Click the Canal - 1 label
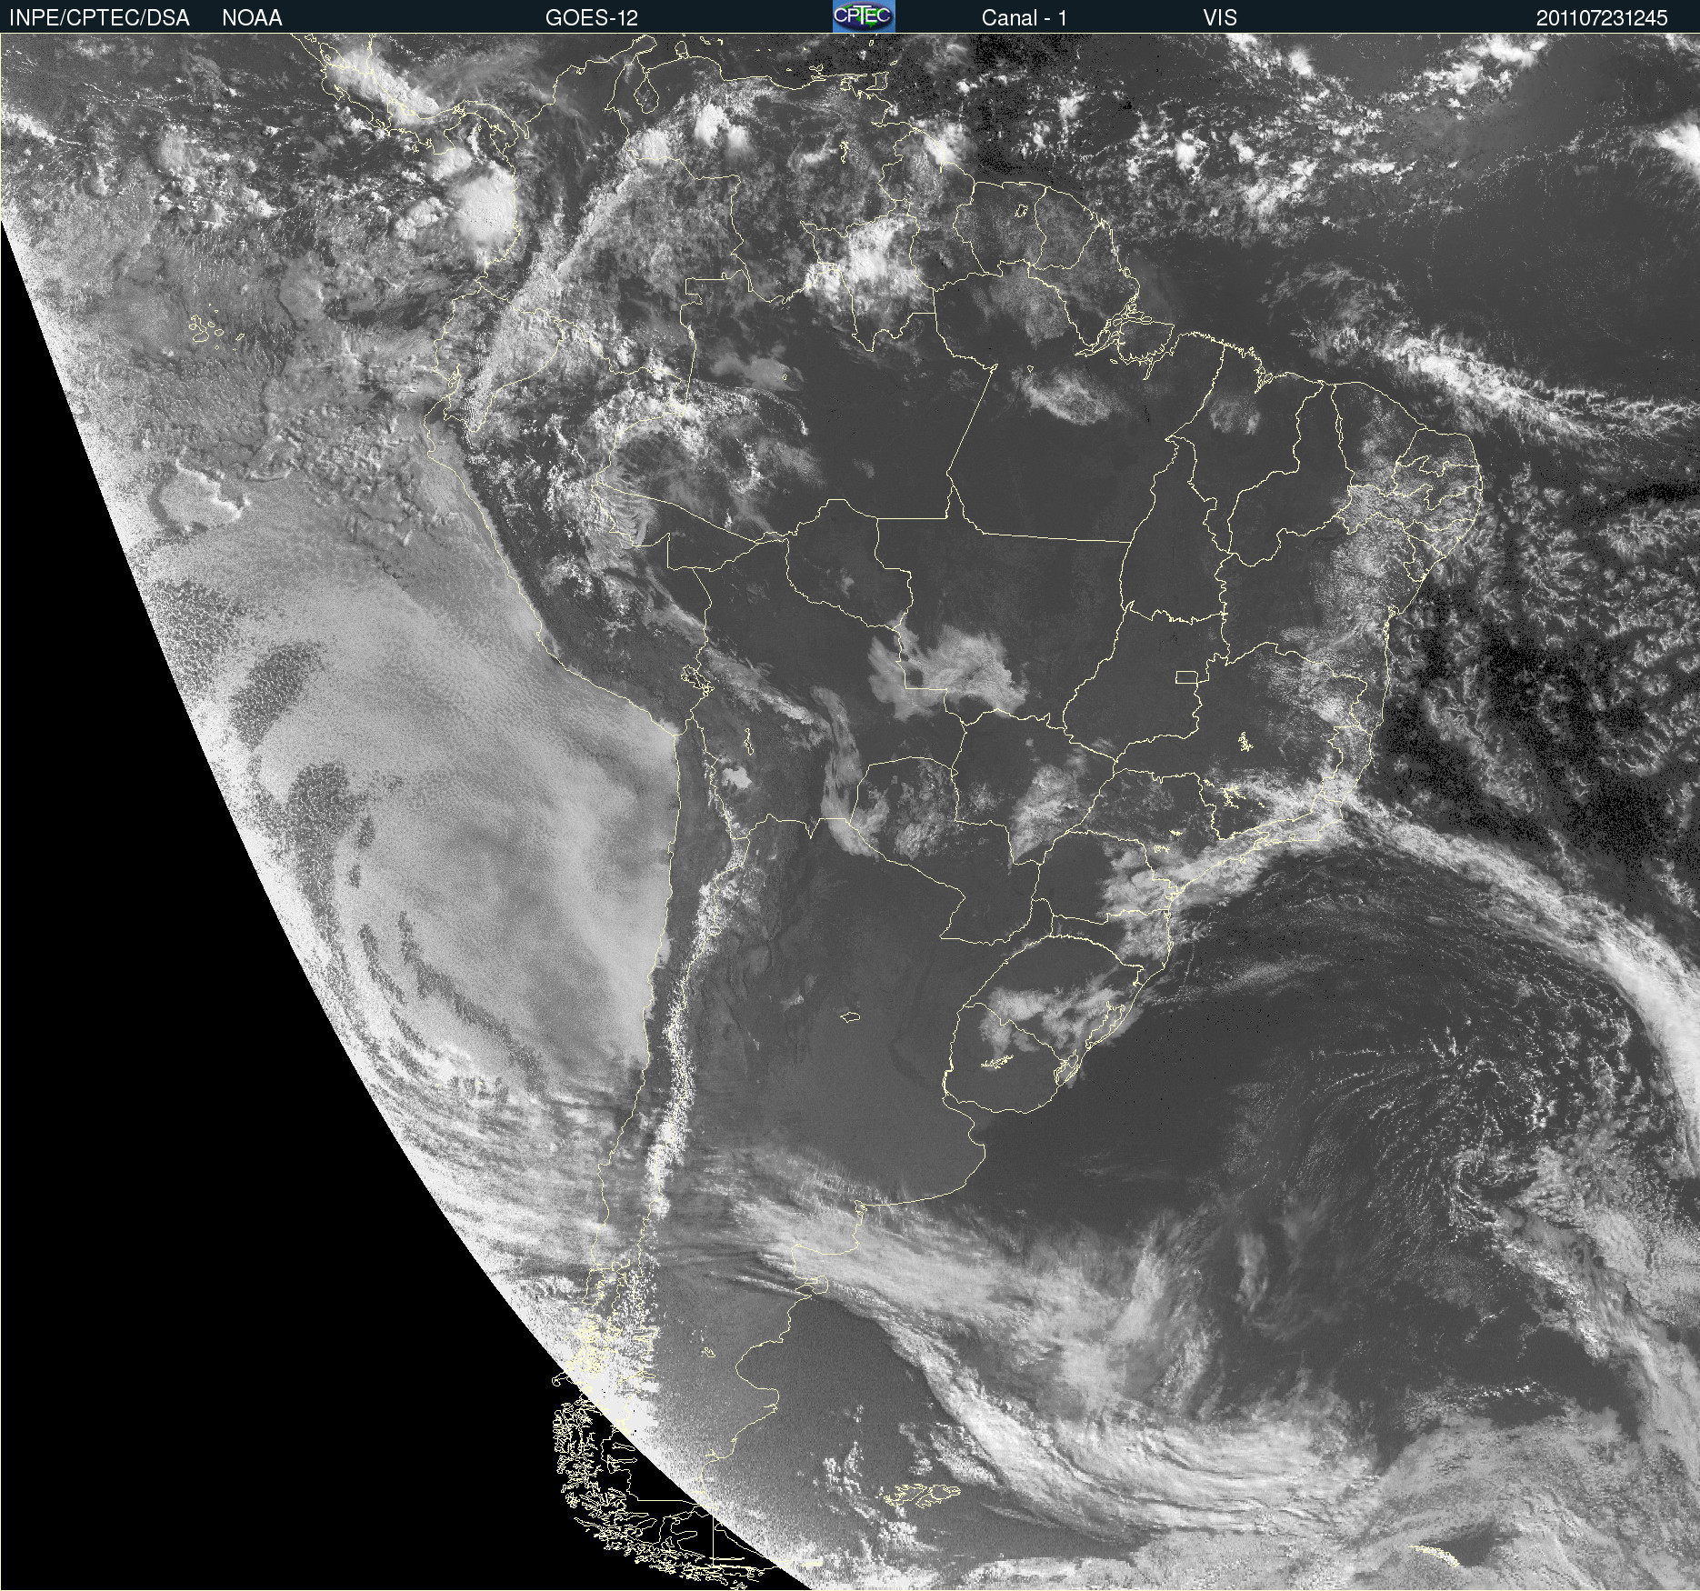Viewport: 1700px width, 1591px height. coord(1025,17)
